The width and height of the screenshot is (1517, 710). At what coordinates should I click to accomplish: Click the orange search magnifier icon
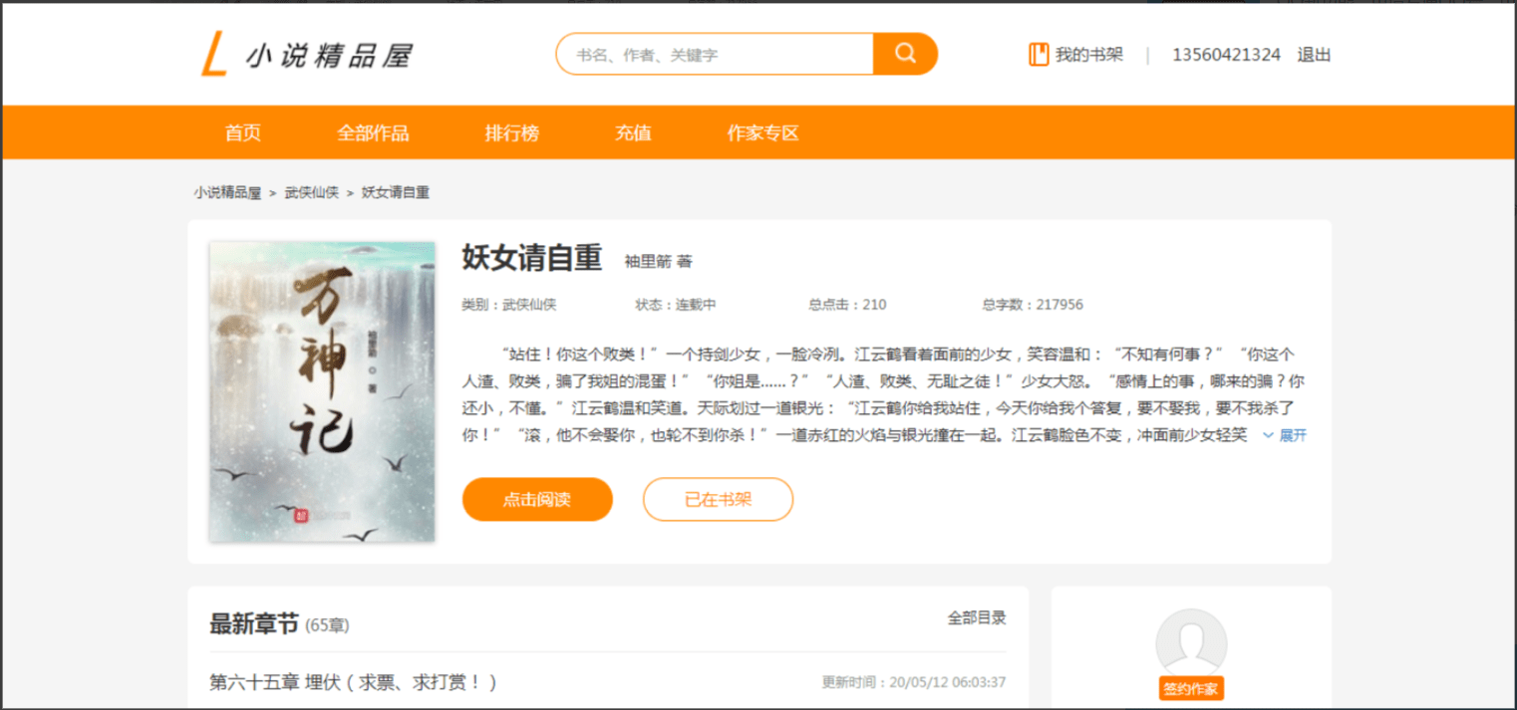coord(905,54)
